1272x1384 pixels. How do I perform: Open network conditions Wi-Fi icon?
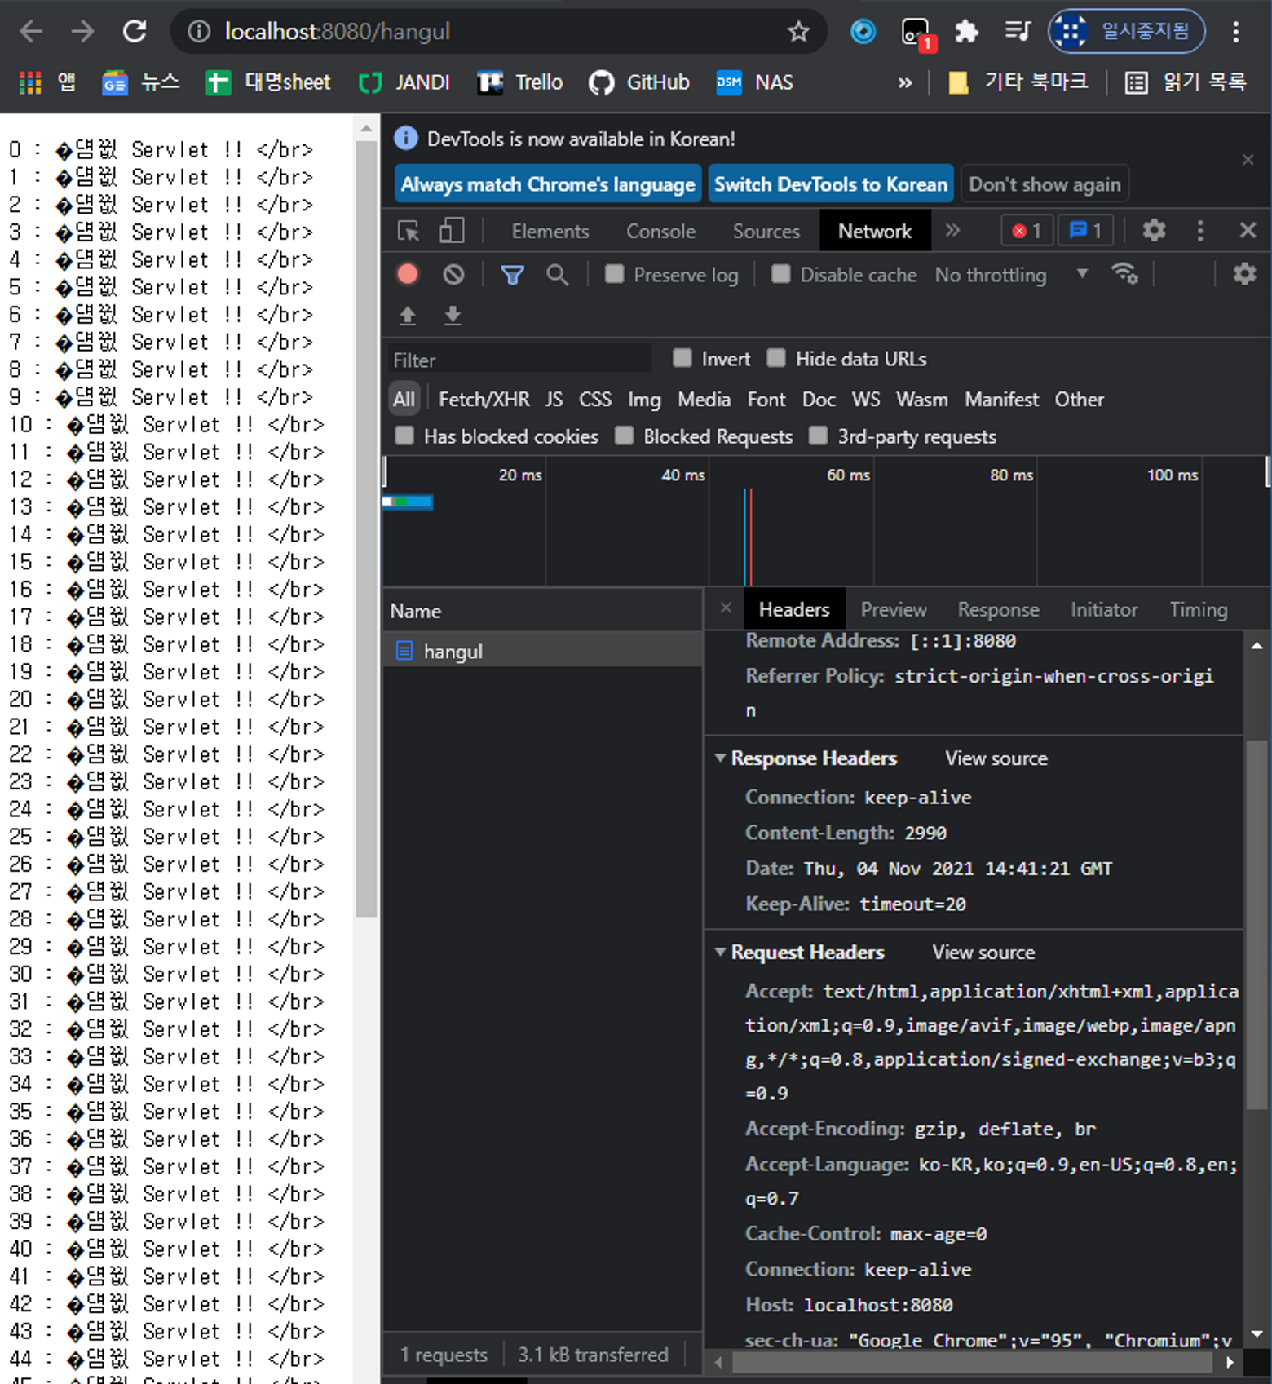pos(1124,275)
